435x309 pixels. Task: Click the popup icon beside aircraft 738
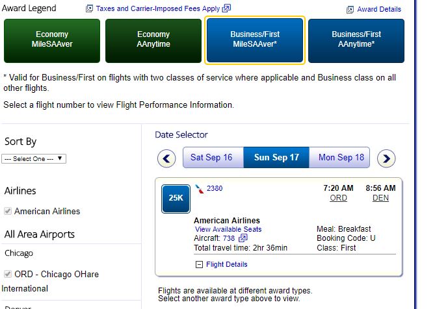[243, 238]
